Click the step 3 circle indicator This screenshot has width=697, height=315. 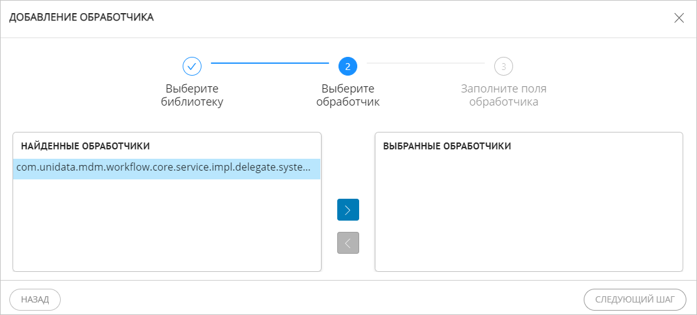point(503,66)
